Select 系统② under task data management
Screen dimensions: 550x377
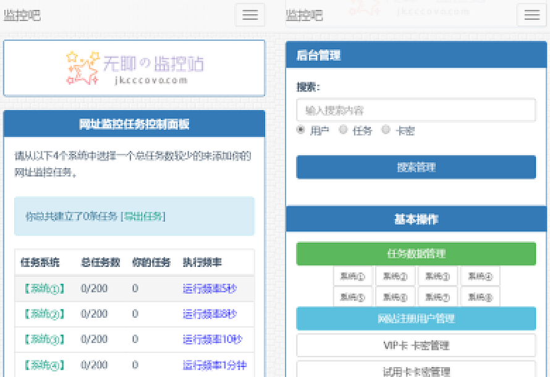tap(395, 276)
